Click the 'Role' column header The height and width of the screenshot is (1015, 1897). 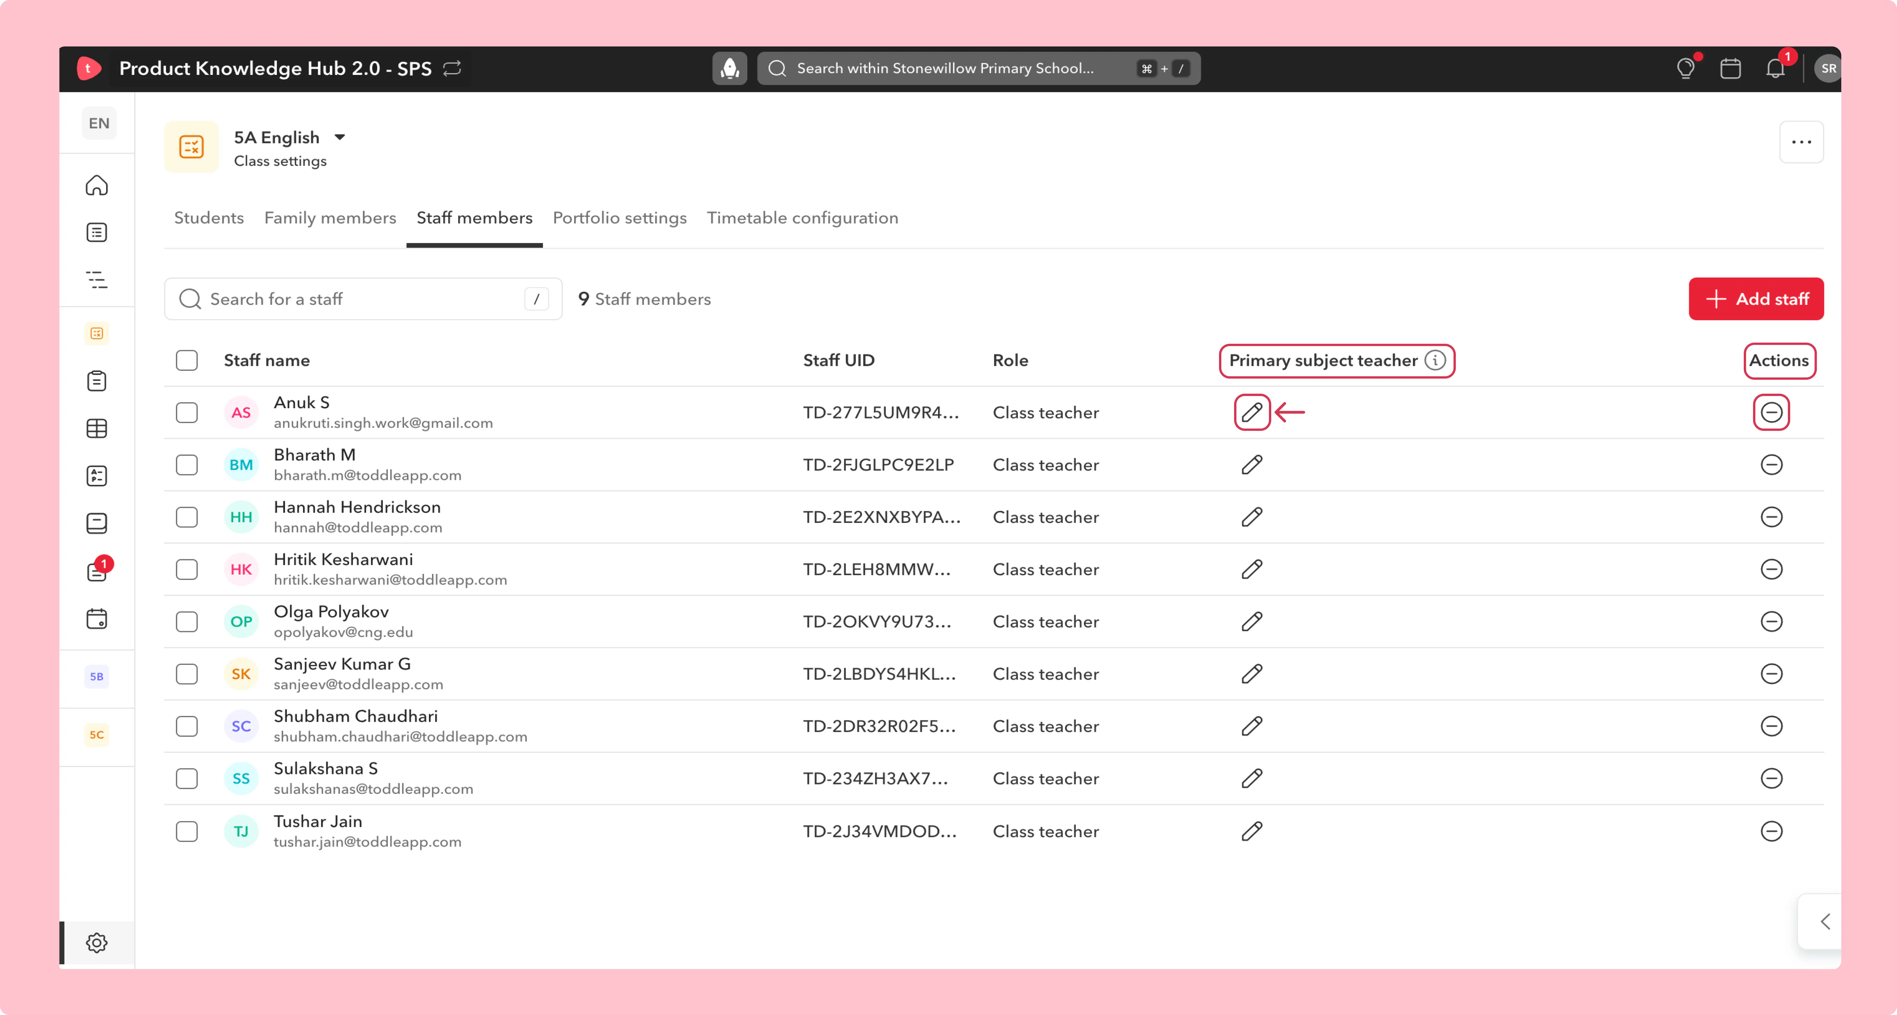(x=1010, y=360)
